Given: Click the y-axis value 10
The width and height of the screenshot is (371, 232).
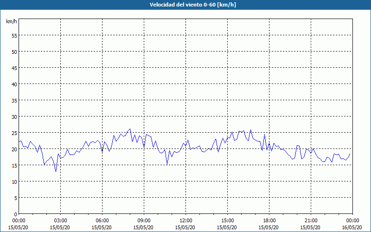Looking at the screenshot, I should 14,182.
